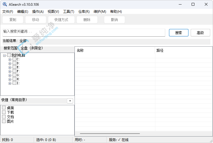Click the 移动 button
Screen dimensions: 213x143
coord(36,20)
